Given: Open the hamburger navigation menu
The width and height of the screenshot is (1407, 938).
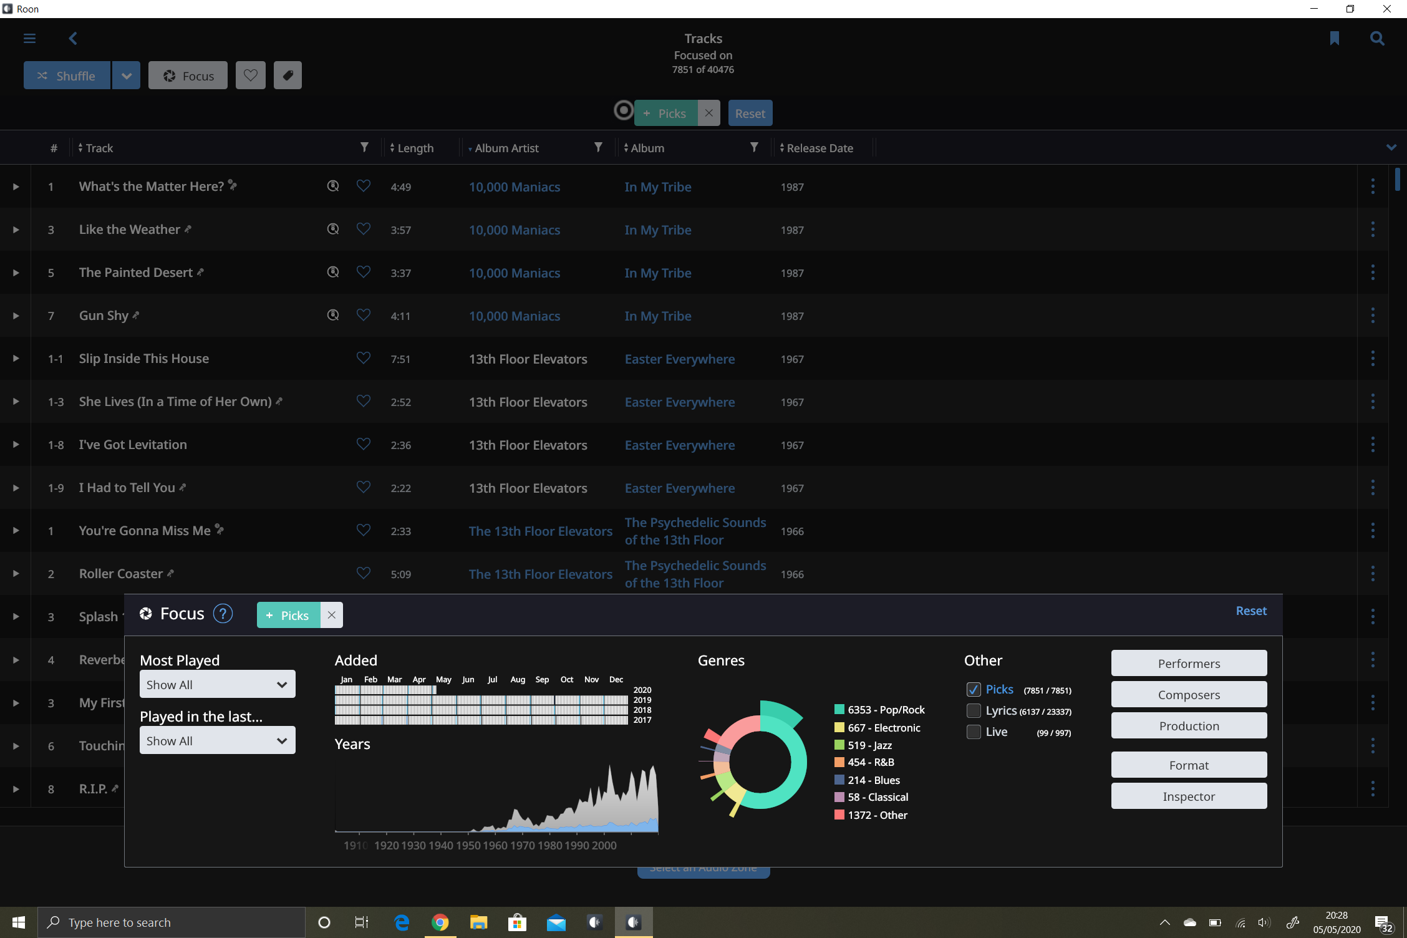Looking at the screenshot, I should pyautogui.click(x=29, y=39).
